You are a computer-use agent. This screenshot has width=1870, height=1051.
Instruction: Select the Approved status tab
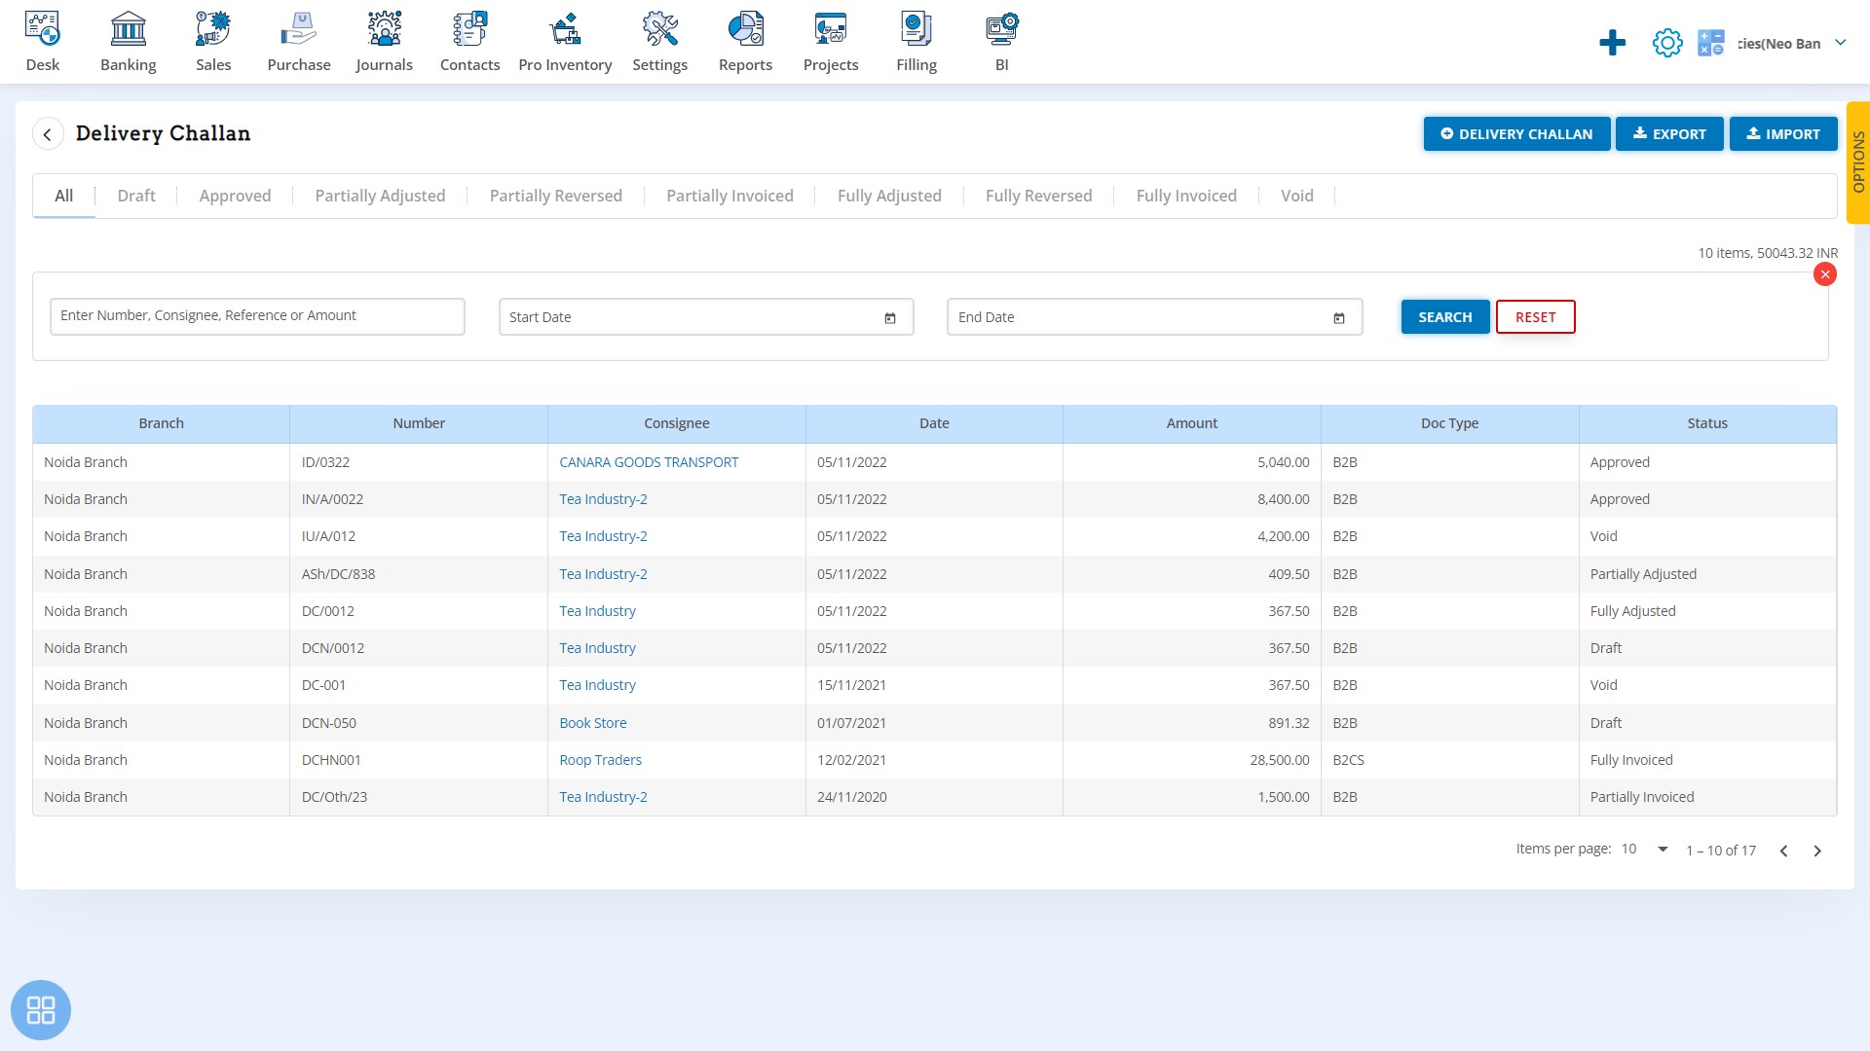click(235, 195)
